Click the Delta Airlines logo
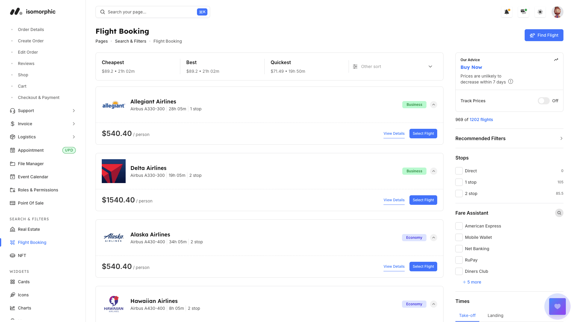This screenshot has height=322, width=573. coord(114,171)
